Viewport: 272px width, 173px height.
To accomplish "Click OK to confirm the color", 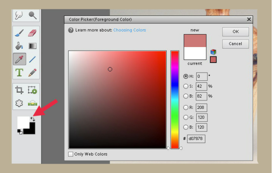I will click(235, 31).
